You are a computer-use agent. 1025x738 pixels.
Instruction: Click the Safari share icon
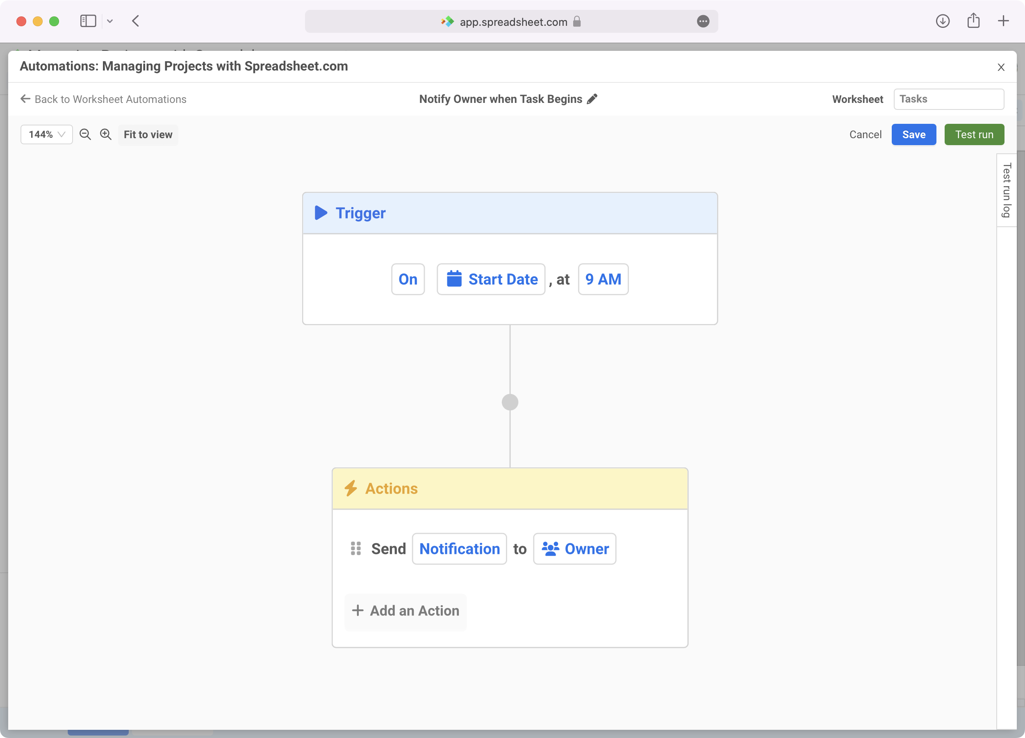click(973, 21)
